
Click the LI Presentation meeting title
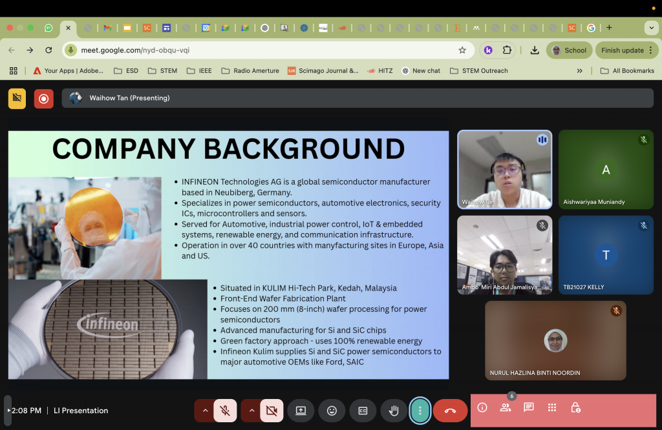coord(81,411)
